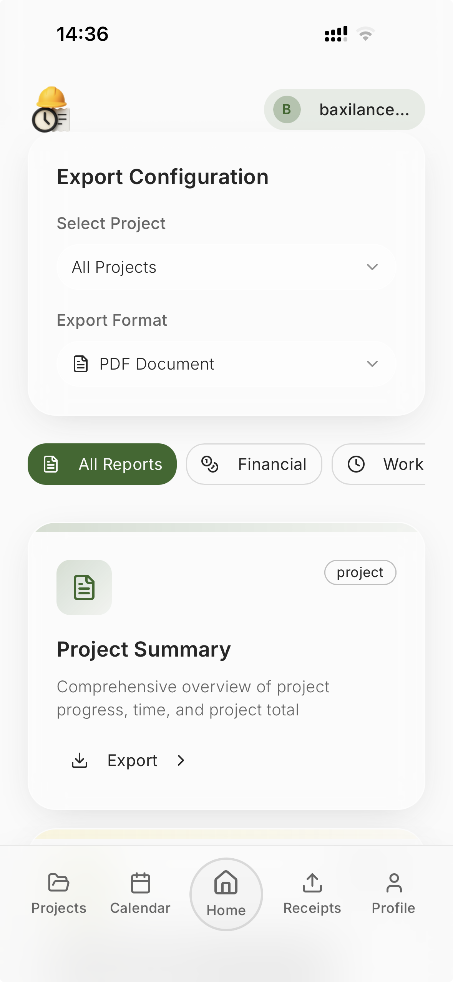Image resolution: width=453 pixels, height=982 pixels.
Task: Tap the chevron next to Export
Action: point(181,760)
